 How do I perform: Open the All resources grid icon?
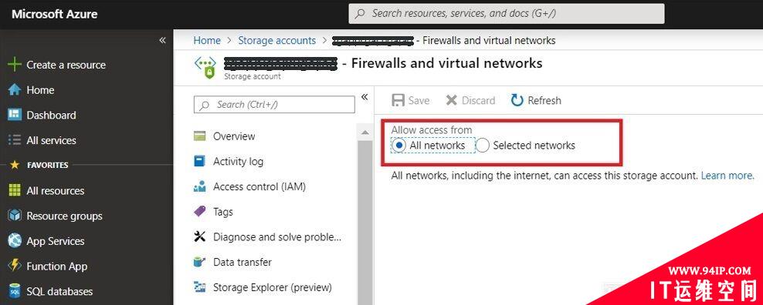click(x=15, y=190)
